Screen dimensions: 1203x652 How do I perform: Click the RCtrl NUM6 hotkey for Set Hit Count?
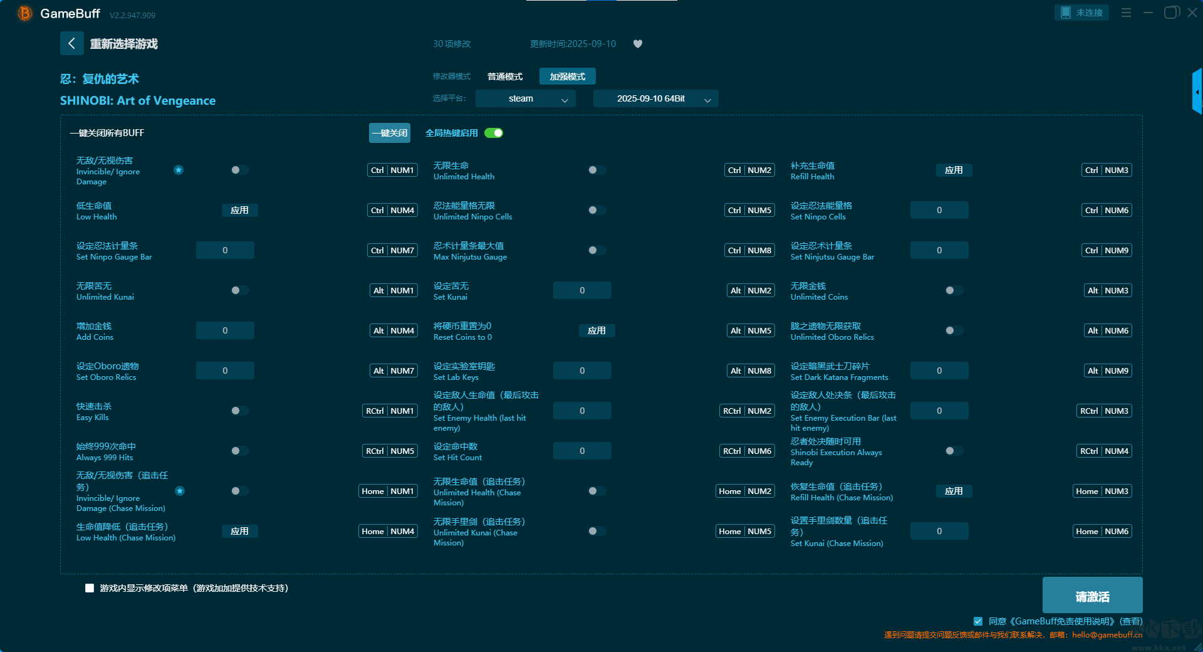click(747, 451)
